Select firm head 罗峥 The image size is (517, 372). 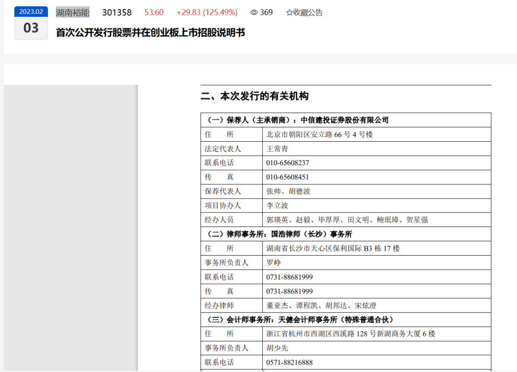pyautogui.click(x=273, y=262)
